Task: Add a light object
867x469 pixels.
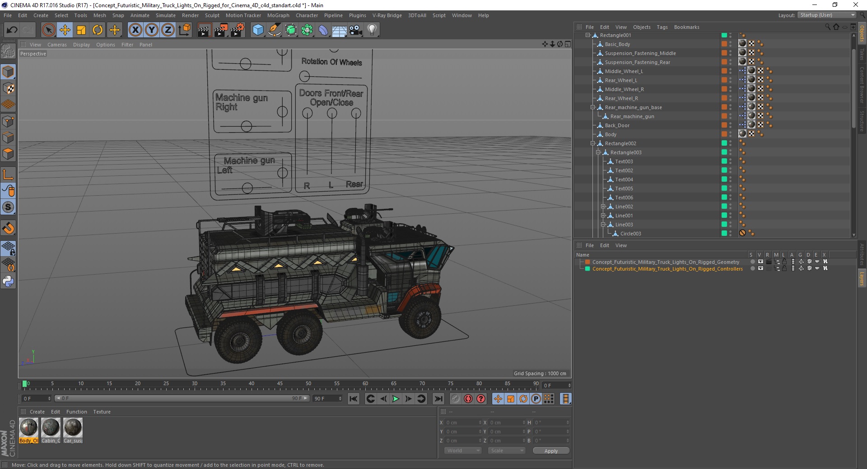Action: pyautogui.click(x=372, y=30)
